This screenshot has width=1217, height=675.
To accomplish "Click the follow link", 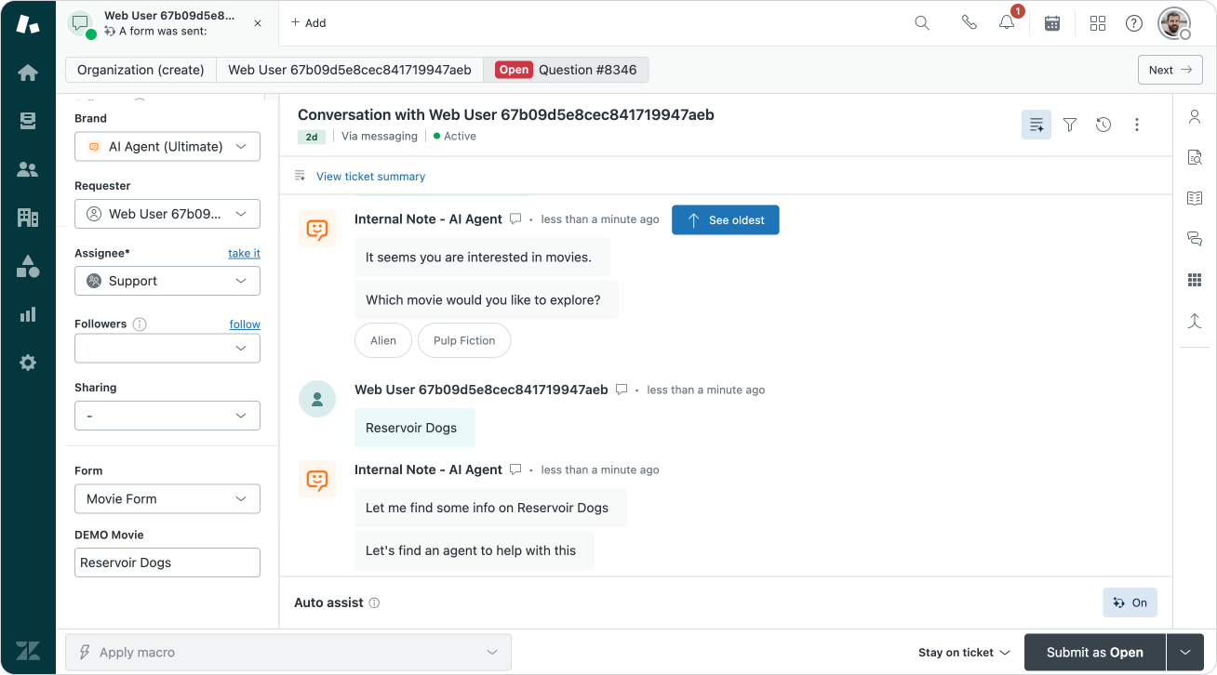I will coord(245,324).
